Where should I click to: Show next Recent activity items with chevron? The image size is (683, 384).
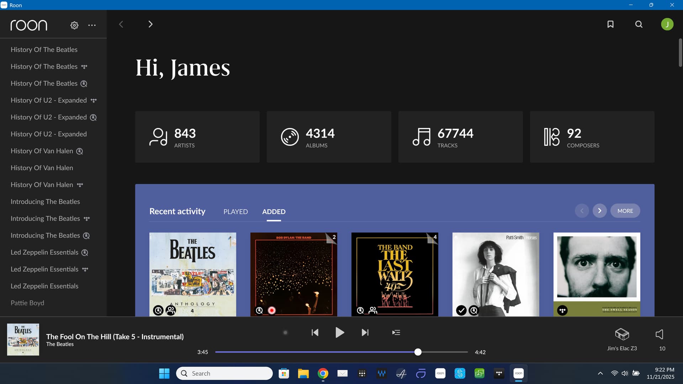coord(600,211)
